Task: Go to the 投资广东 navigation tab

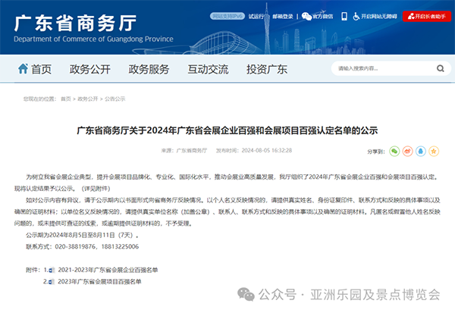Action: pos(267,69)
